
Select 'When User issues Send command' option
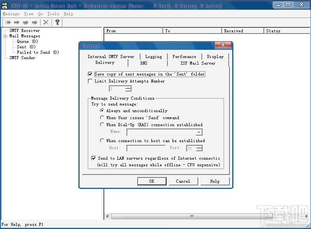click(102, 118)
